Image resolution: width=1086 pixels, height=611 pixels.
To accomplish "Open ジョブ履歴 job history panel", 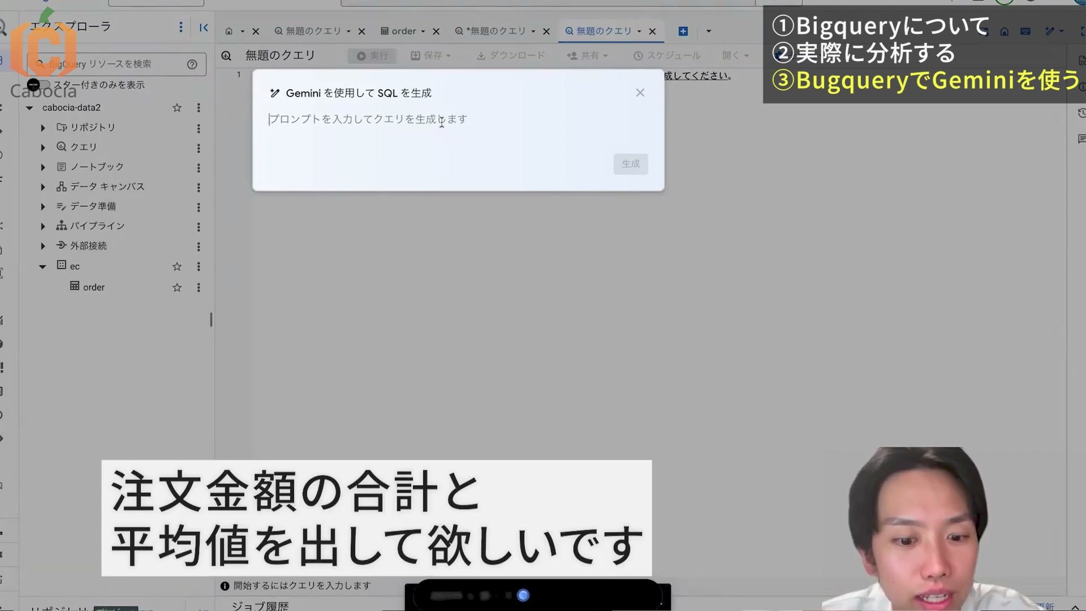I will pos(260,605).
